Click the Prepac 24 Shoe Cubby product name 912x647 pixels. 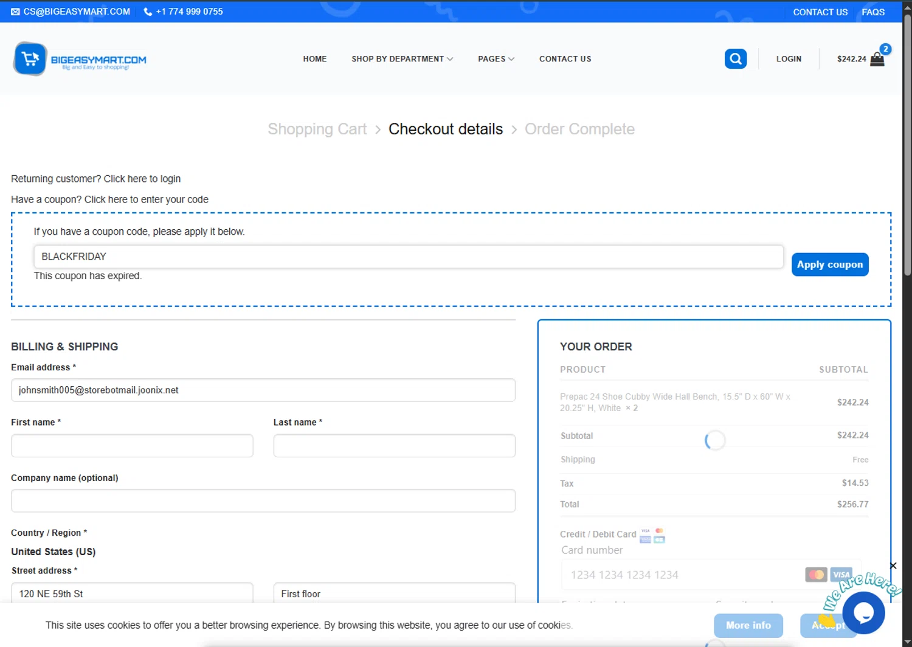point(675,403)
